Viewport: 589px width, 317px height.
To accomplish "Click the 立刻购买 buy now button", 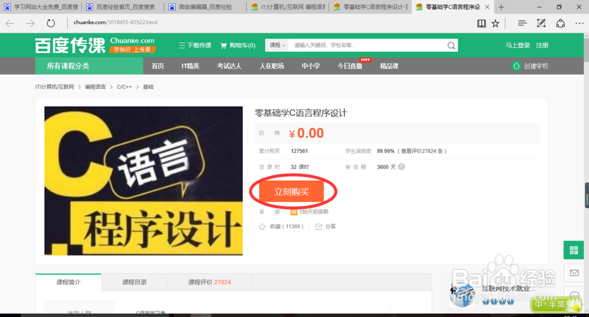I will click(292, 192).
